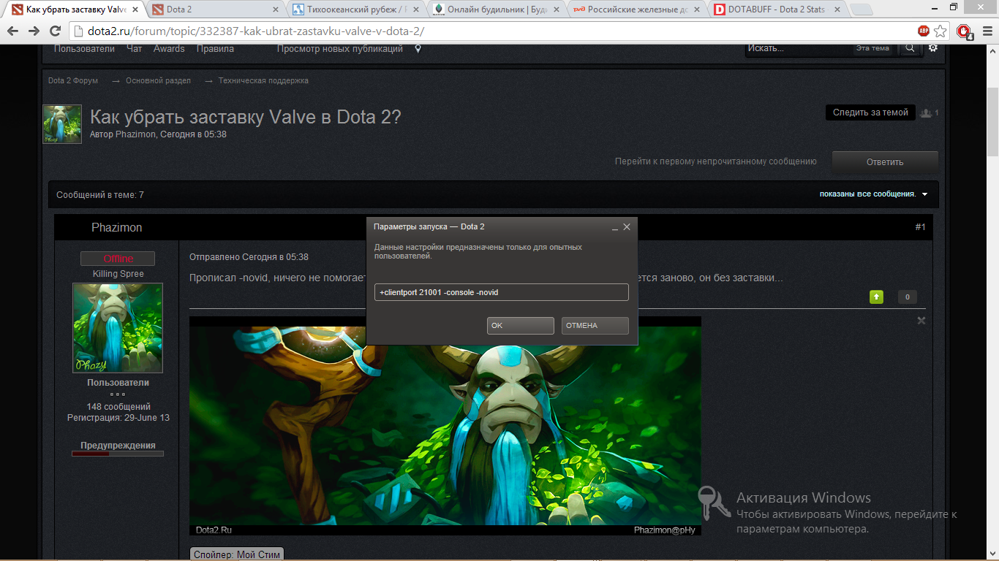Open the Чат menu item
999x561 pixels.
pos(134,49)
